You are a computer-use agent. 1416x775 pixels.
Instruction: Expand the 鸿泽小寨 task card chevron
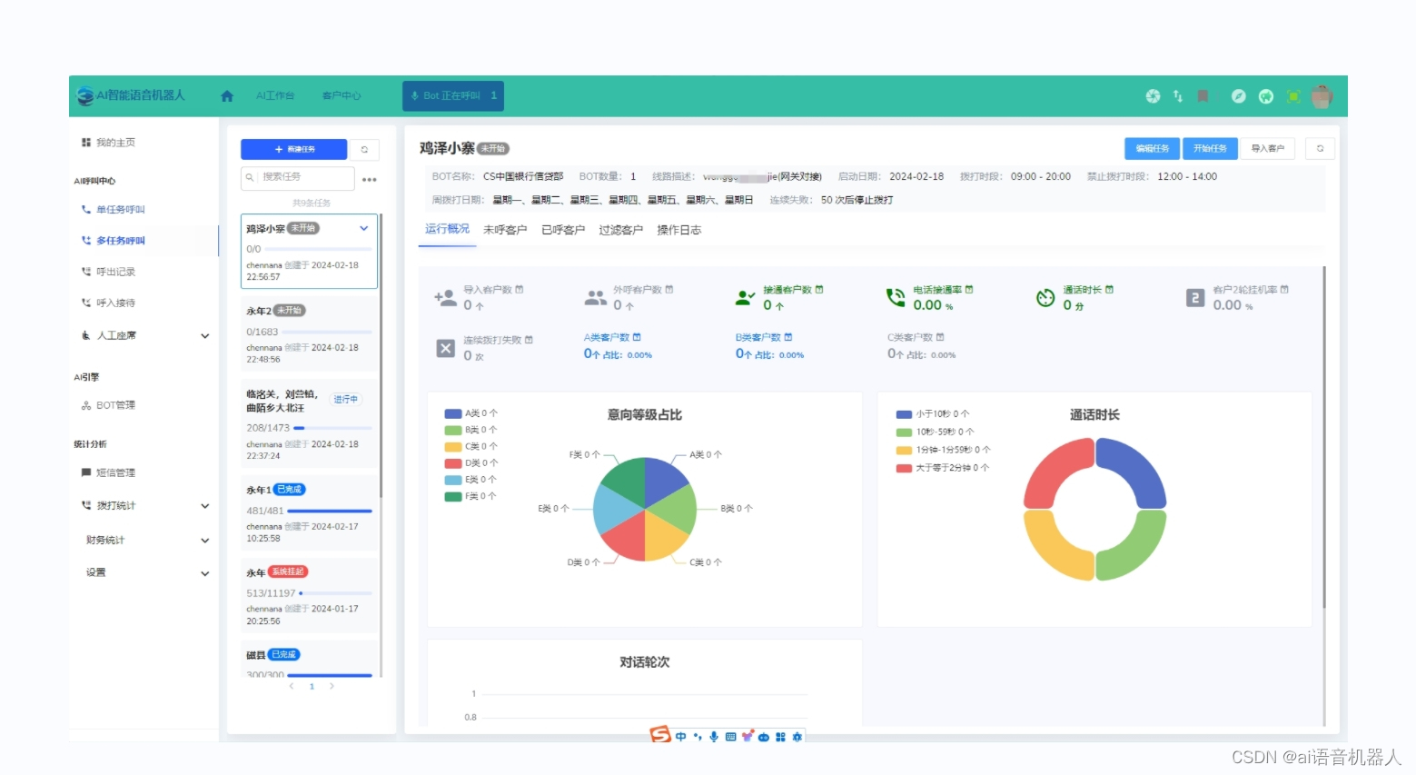(x=364, y=228)
